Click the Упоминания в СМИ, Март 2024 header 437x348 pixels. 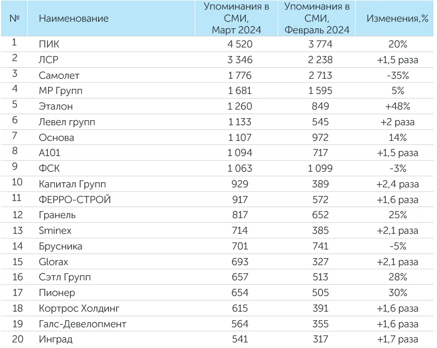point(236,19)
